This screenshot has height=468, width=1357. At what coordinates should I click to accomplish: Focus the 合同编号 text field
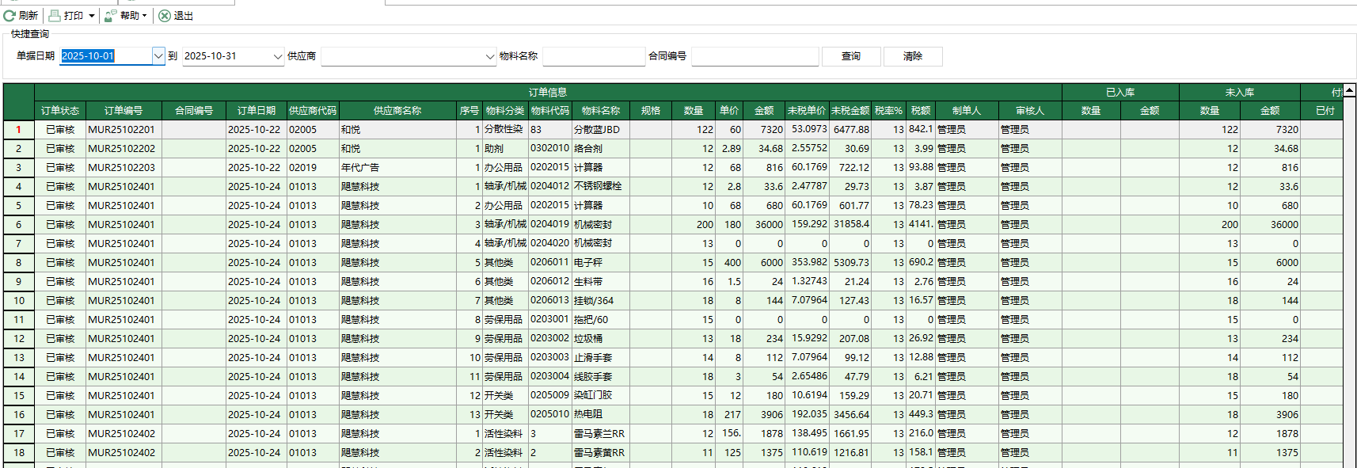(755, 56)
